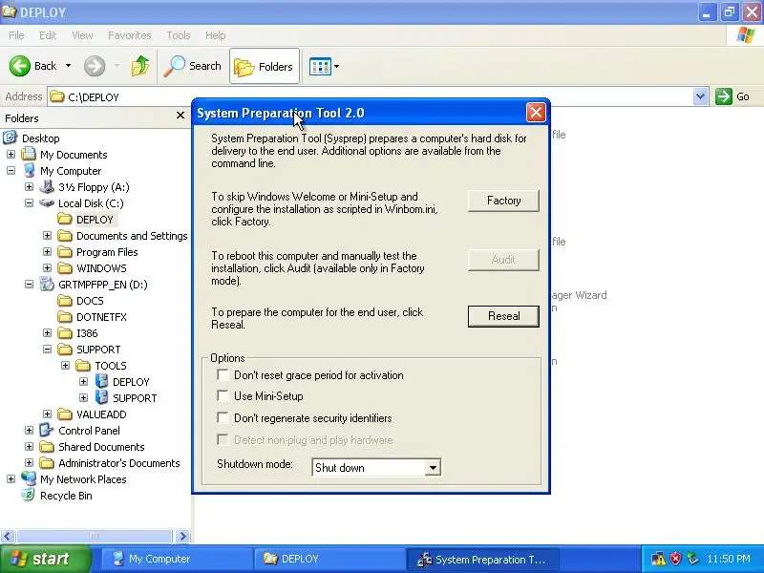
Task: Open the View menu
Action: (x=82, y=35)
